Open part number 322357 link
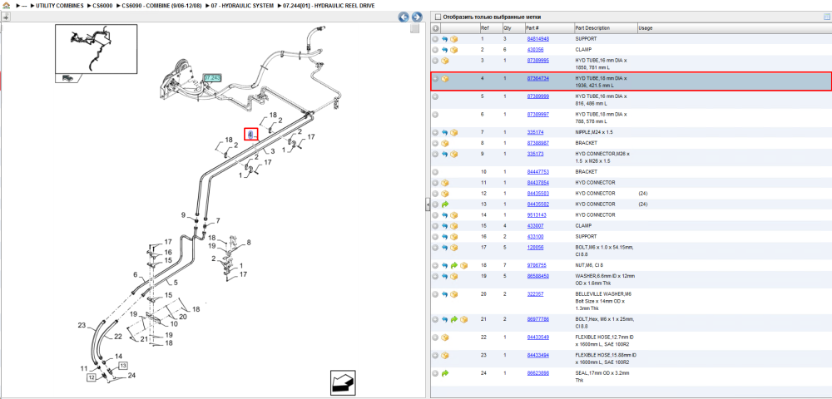Image resolution: width=832 pixels, height=399 pixels. click(535, 294)
